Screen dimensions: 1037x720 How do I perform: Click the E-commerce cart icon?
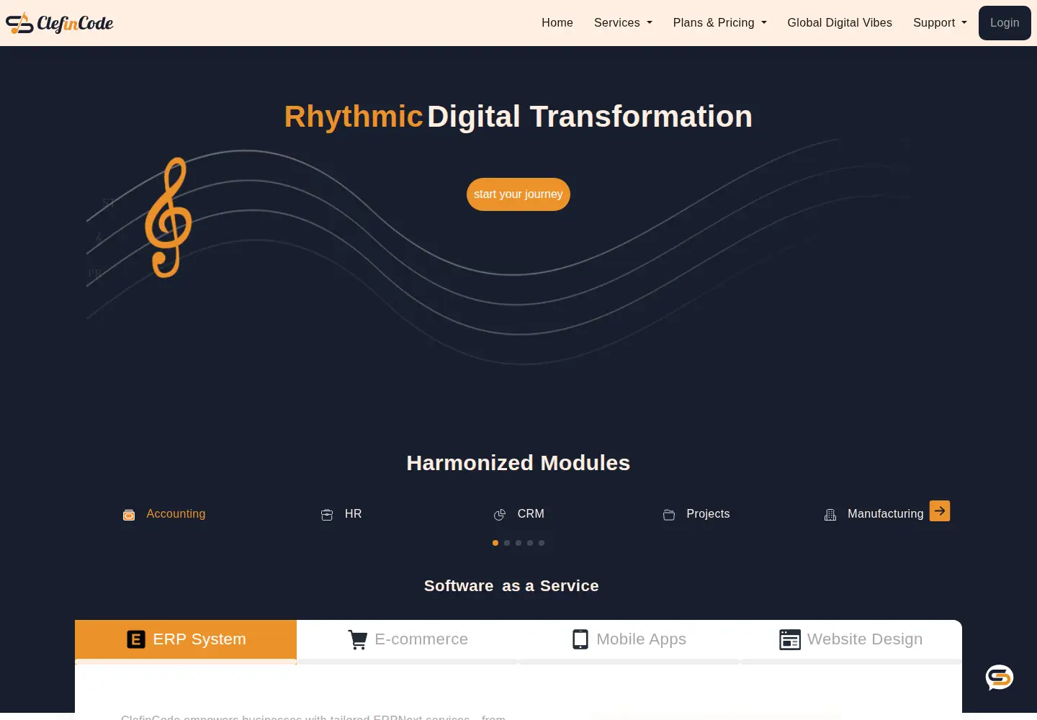pos(358,639)
